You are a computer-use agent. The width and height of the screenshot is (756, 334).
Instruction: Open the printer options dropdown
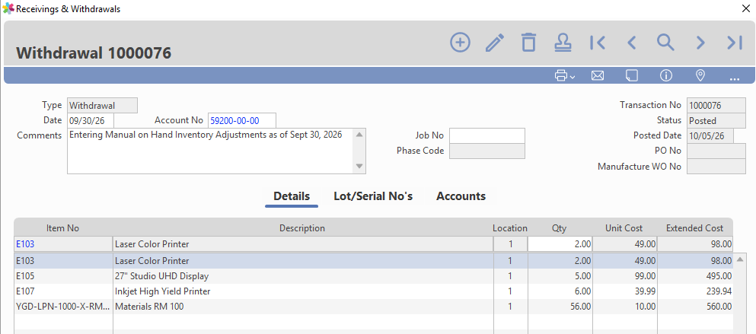(x=565, y=75)
